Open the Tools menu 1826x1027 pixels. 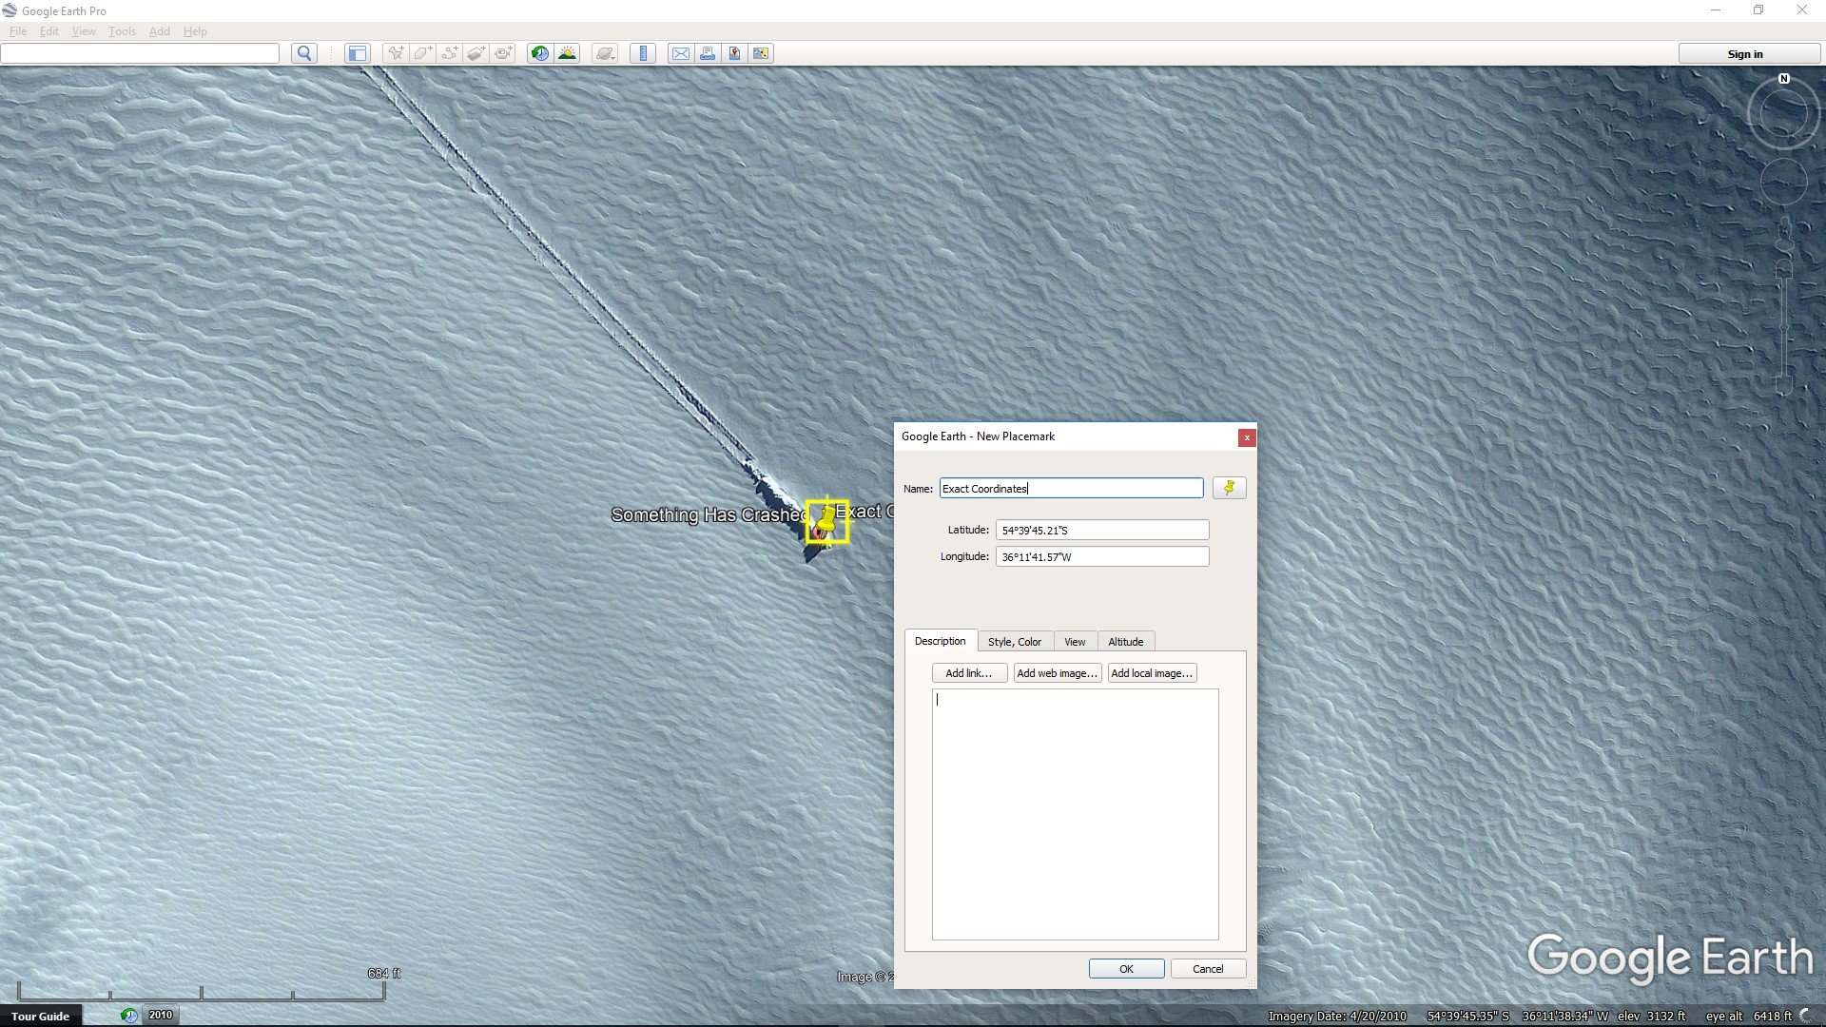[x=122, y=31]
